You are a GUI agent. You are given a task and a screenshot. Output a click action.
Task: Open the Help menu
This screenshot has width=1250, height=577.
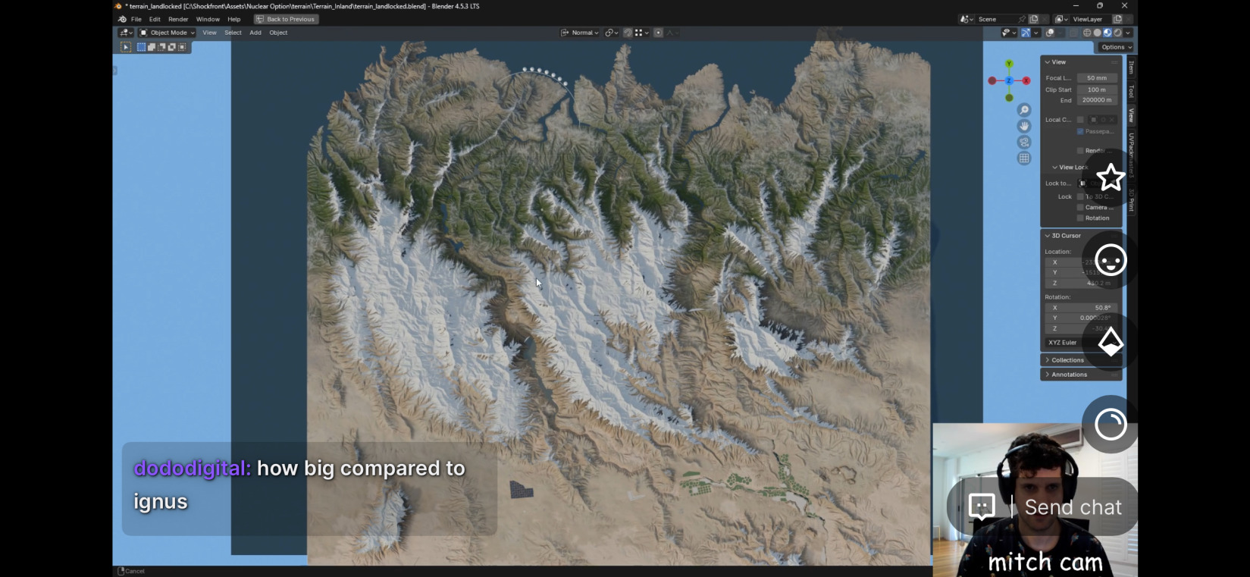click(x=234, y=19)
